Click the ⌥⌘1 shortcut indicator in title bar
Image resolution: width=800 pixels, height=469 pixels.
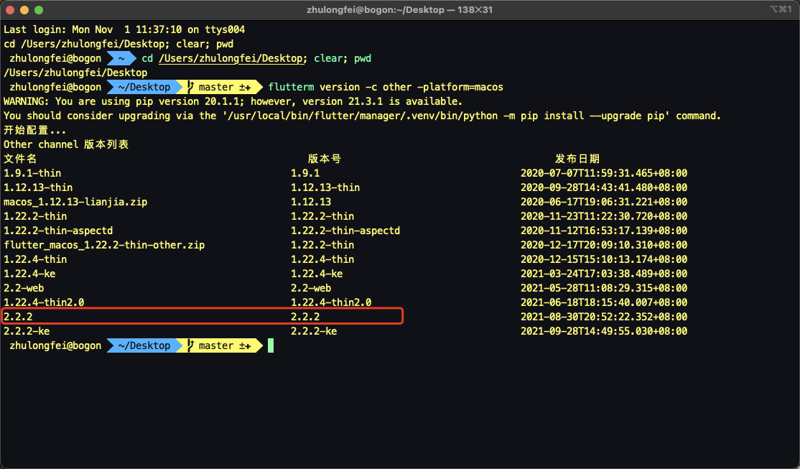click(781, 9)
